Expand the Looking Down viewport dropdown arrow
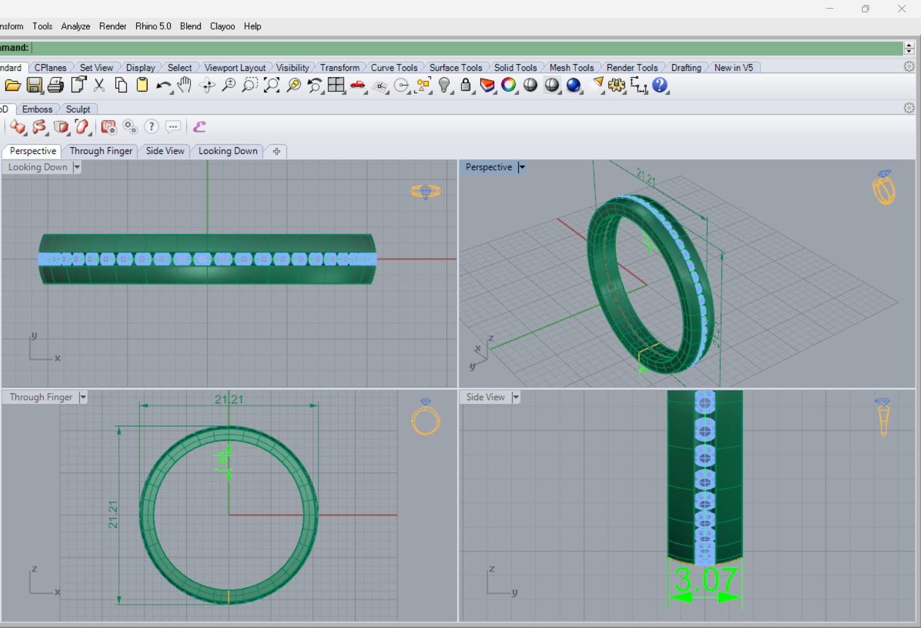The height and width of the screenshot is (628, 921). 77,167
